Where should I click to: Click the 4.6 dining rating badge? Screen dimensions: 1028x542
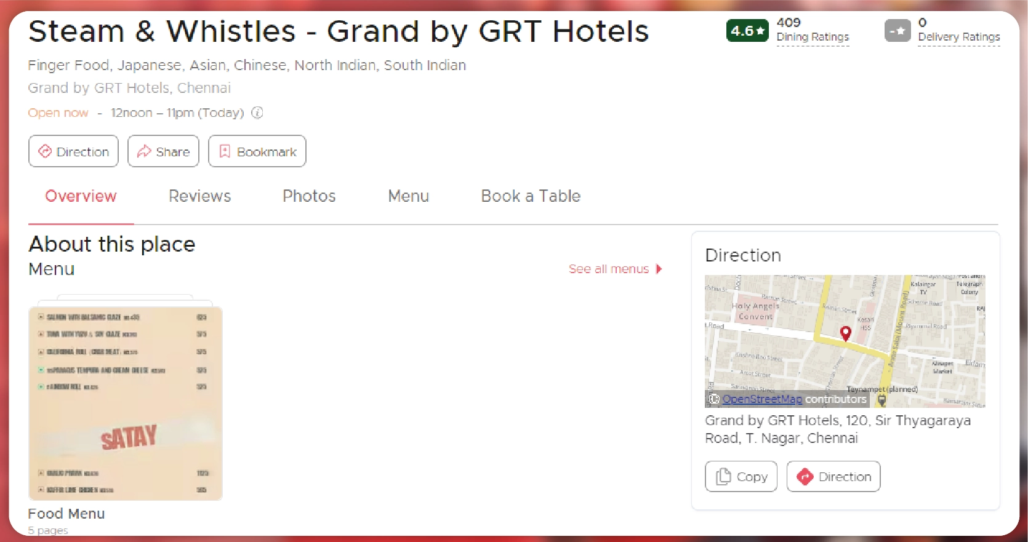pos(747,31)
